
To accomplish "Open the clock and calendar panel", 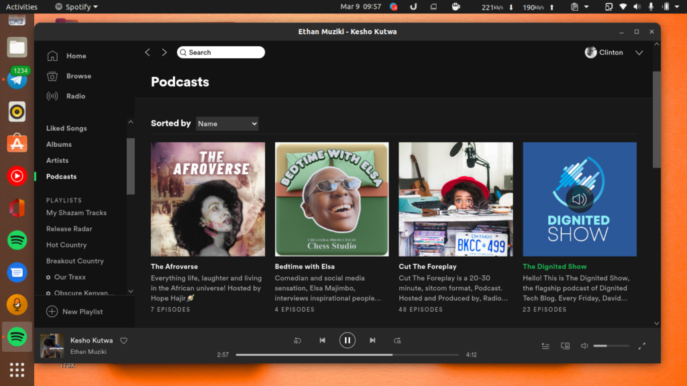I will (x=360, y=7).
